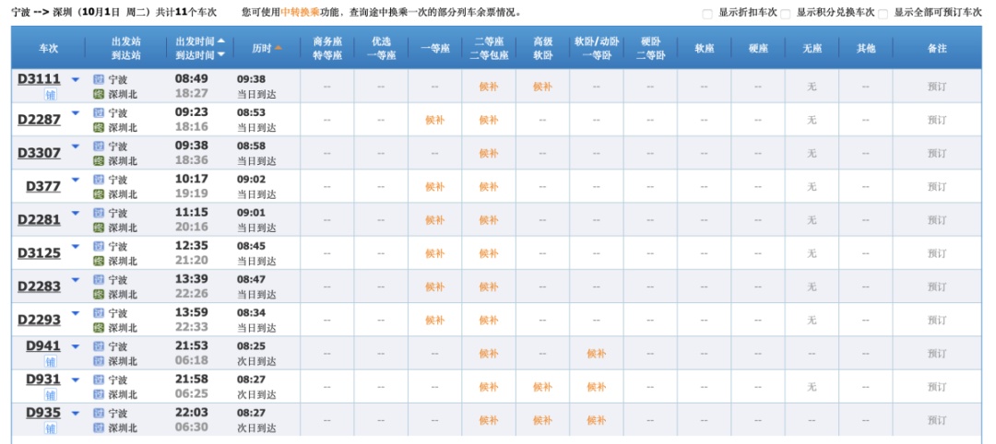Expand stop details arrow for D377
Viewport: 996px width, 444px height.
[x=76, y=180]
